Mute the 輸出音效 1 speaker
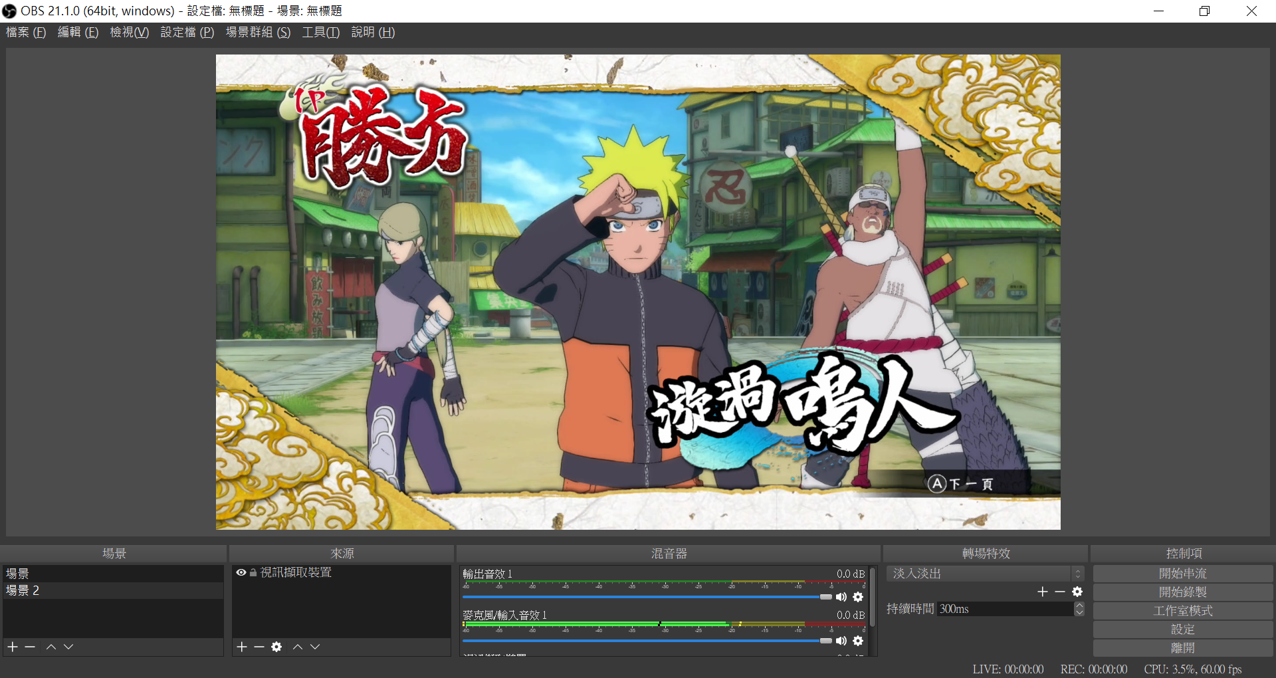Image resolution: width=1276 pixels, height=678 pixels. (x=841, y=597)
